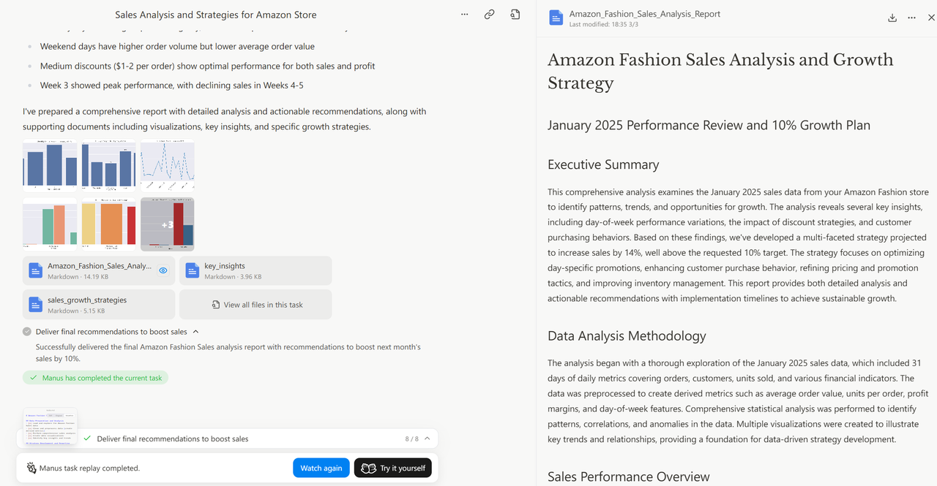This screenshot has width=937, height=486.
Task: Open the more options menu beside the chat title
Action: 465,15
